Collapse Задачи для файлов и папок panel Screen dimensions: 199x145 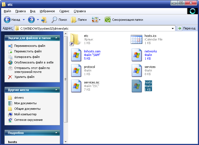click(56, 38)
